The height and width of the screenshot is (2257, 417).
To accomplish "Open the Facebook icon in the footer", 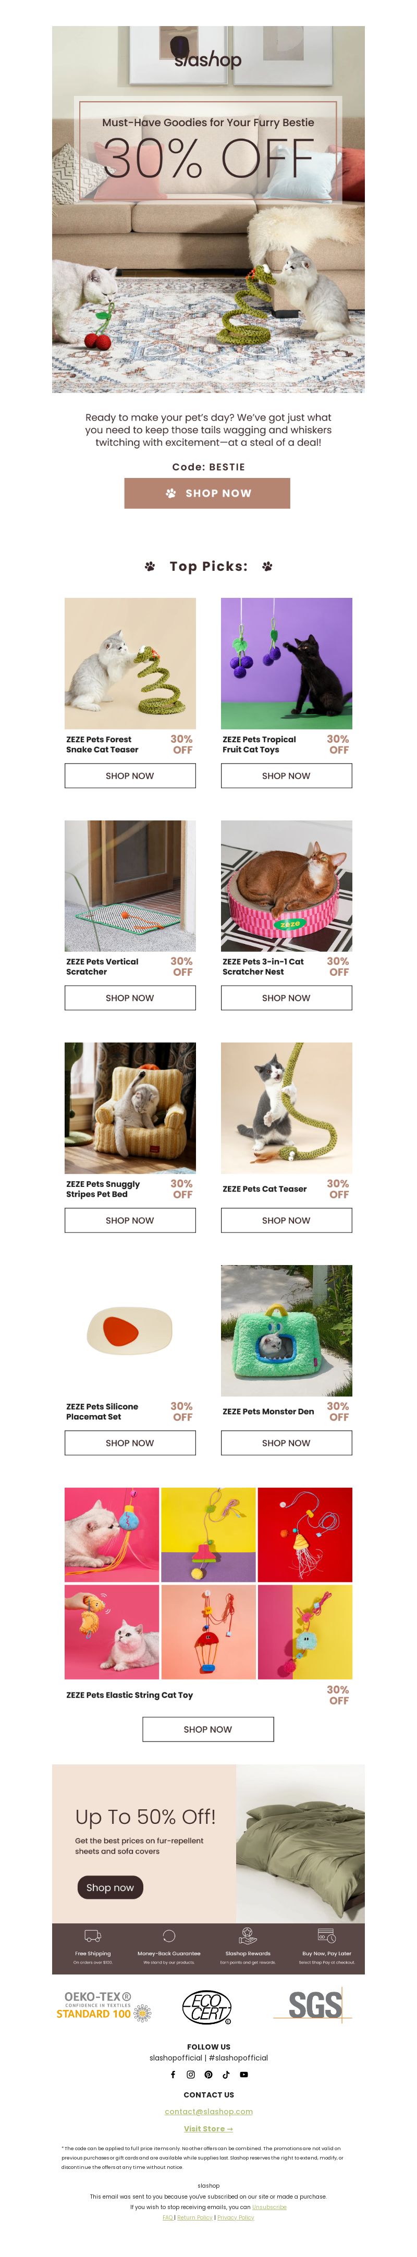I will pos(173,2075).
